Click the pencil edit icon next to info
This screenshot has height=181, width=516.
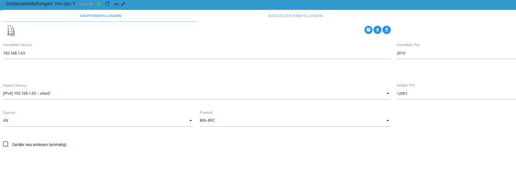point(123,4)
